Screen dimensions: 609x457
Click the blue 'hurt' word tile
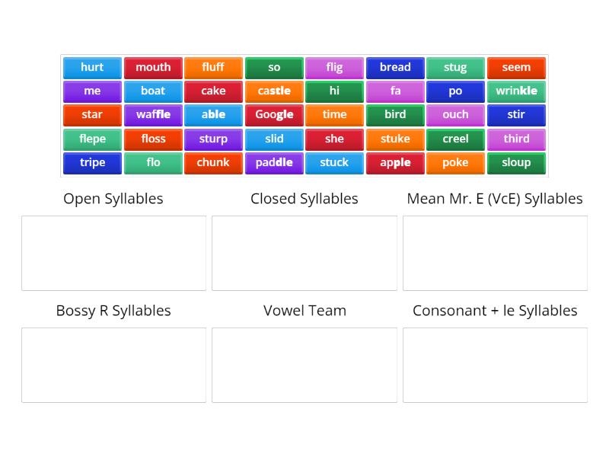coord(92,67)
